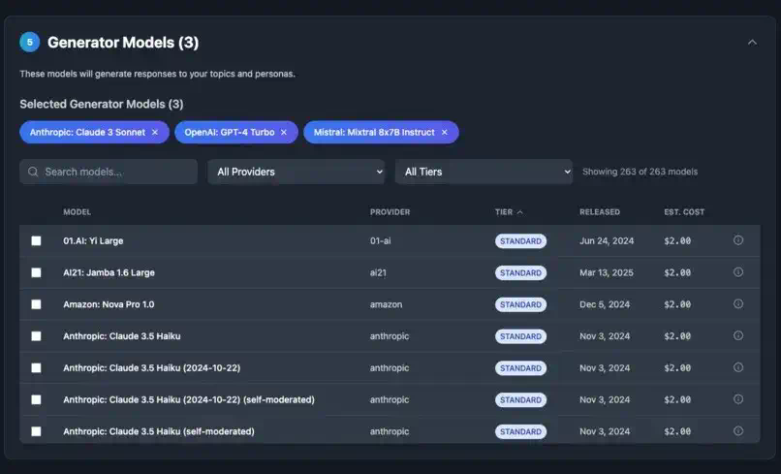The image size is (781, 474).
Task: Click the AI21: Jamba 1.6 Large model name
Action: tap(109, 272)
